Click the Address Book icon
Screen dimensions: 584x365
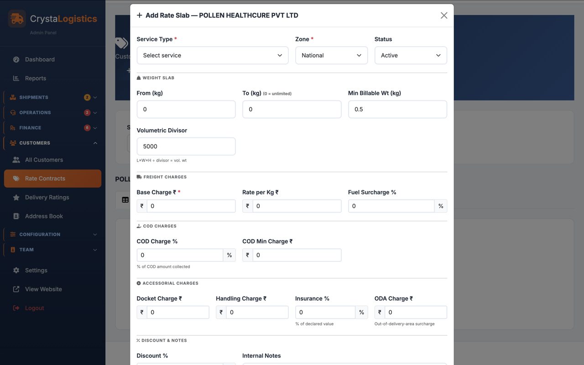click(x=16, y=216)
